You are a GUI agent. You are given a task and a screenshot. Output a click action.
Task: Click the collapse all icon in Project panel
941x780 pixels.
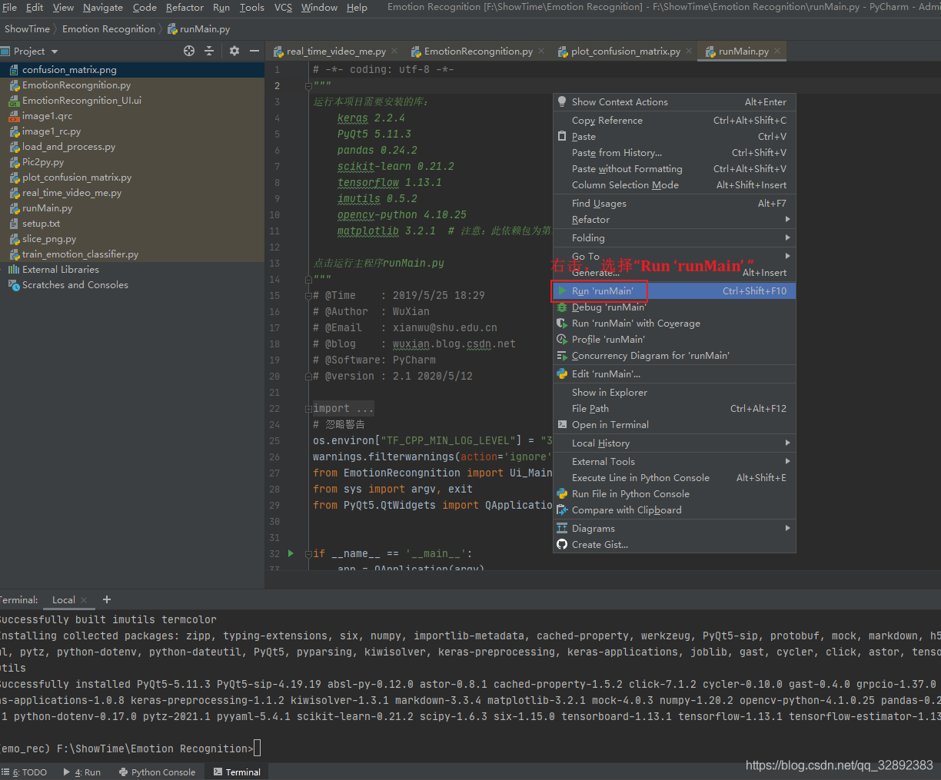coord(209,51)
